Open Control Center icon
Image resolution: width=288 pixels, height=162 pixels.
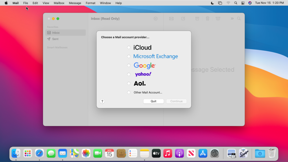tap(243, 3)
